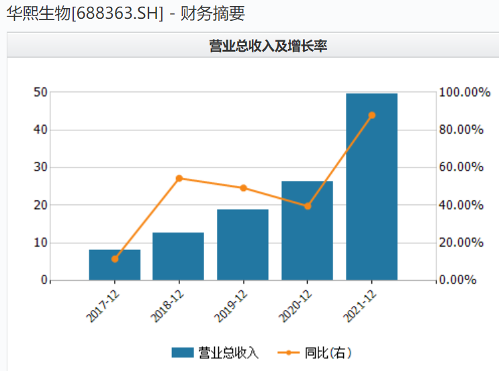
Task: Select the 2018-12 blue revenue bar
Action: (x=178, y=257)
